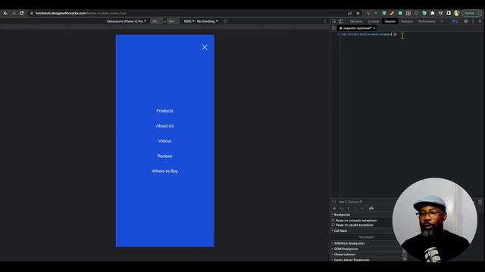Collapse the Breakpoints section
Screen dimensions: 485x272
coord(341,215)
